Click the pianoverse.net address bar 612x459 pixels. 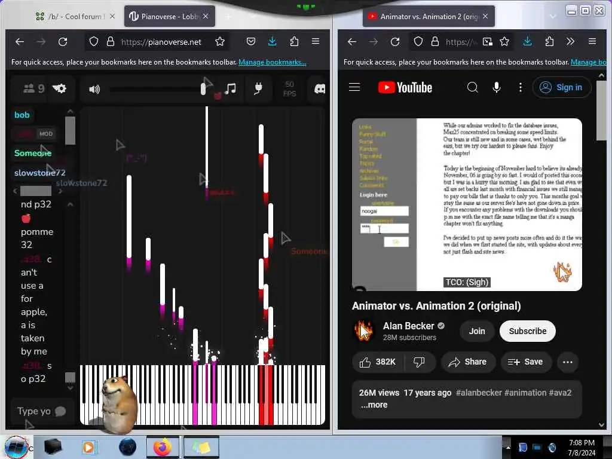(x=161, y=42)
